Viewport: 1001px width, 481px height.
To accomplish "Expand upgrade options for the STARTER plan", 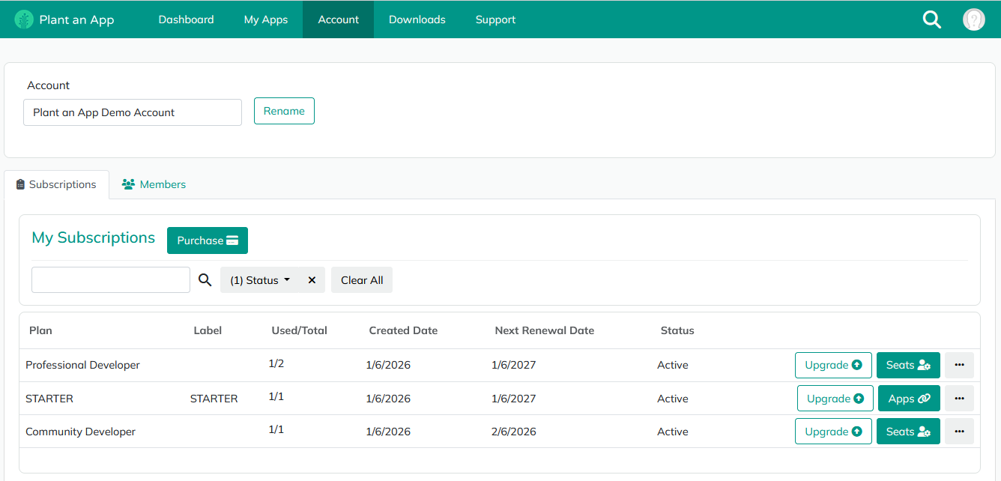I will pos(835,398).
